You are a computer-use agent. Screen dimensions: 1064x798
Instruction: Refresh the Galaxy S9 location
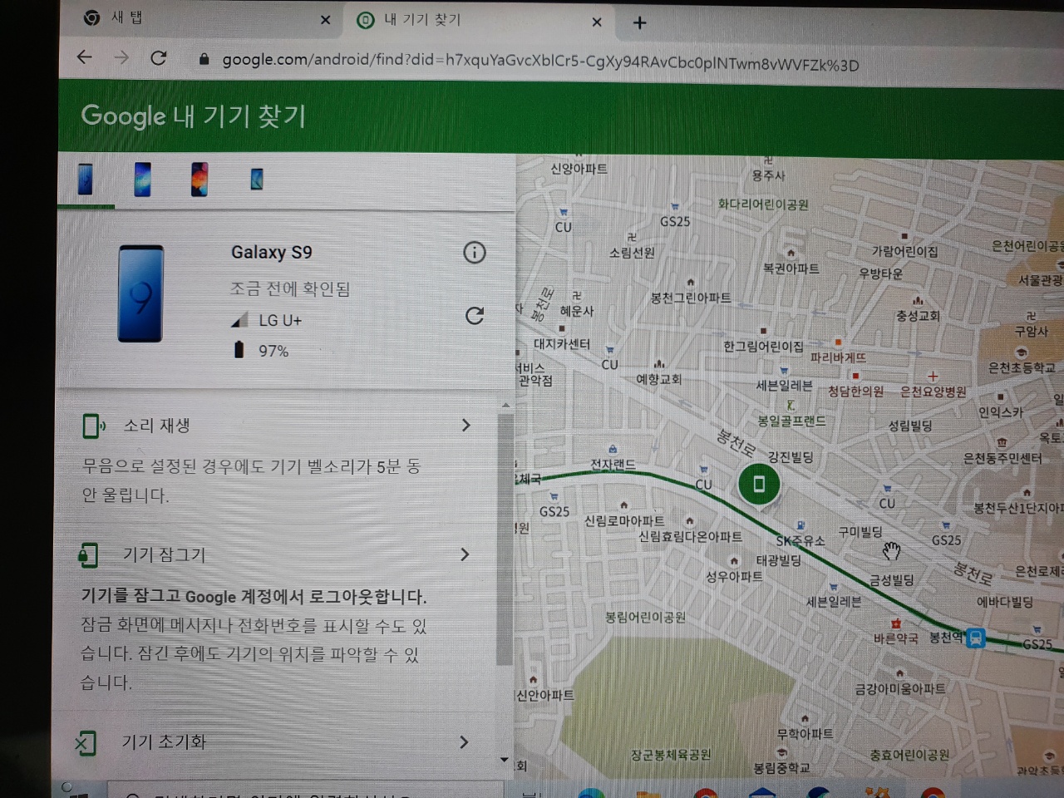pyautogui.click(x=474, y=316)
